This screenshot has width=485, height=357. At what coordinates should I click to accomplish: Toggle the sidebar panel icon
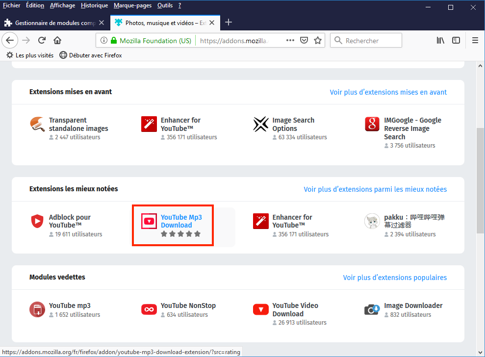click(456, 41)
